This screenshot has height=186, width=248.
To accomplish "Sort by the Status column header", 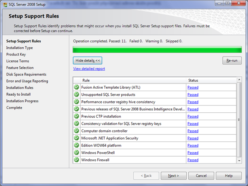I will point(210,80).
